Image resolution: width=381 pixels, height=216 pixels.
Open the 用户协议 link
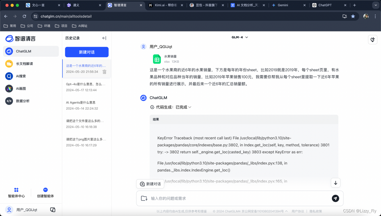[x=298, y=211]
